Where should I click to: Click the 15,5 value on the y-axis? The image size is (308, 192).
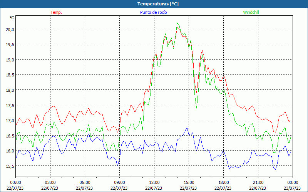10,166
